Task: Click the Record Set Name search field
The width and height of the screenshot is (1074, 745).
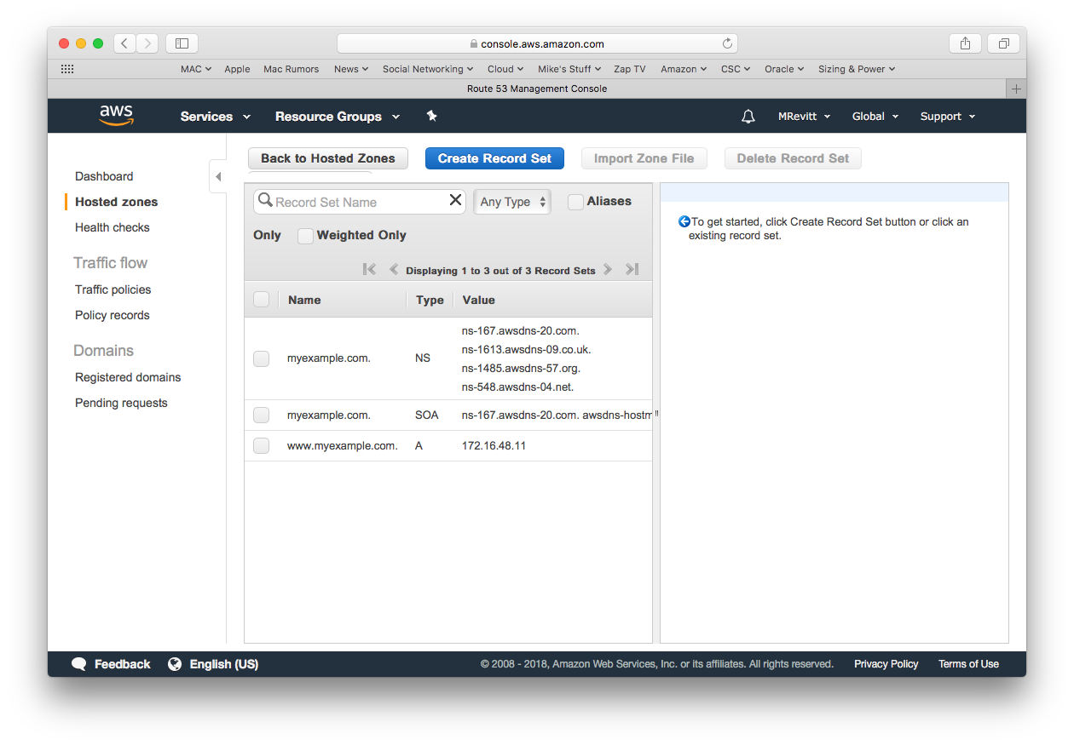Action: (x=360, y=202)
